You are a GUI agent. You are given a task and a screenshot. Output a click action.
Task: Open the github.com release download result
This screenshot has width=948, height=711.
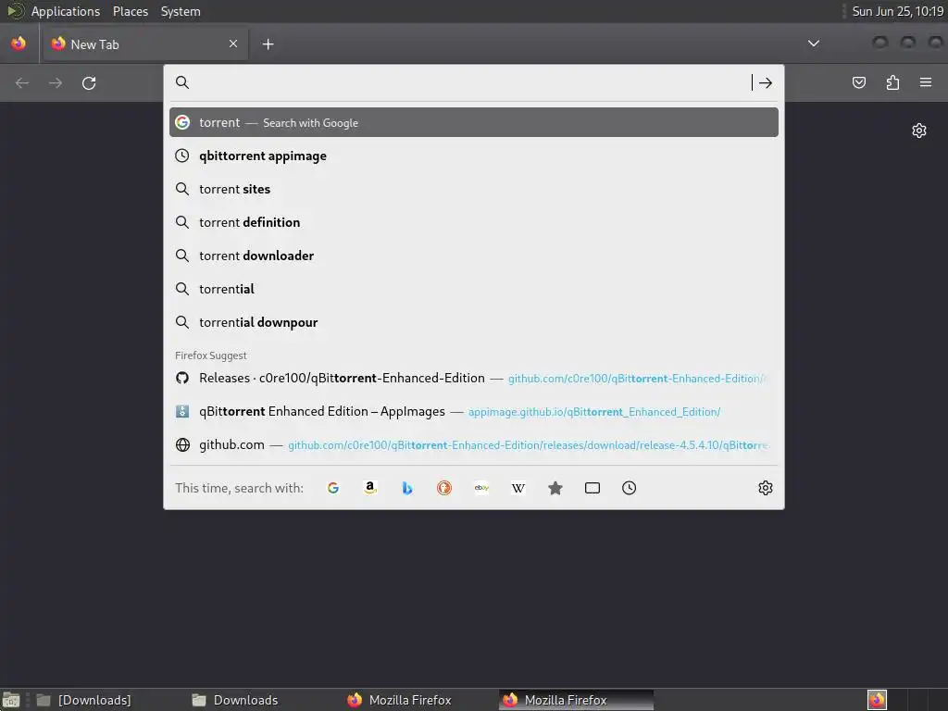point(473,445)
